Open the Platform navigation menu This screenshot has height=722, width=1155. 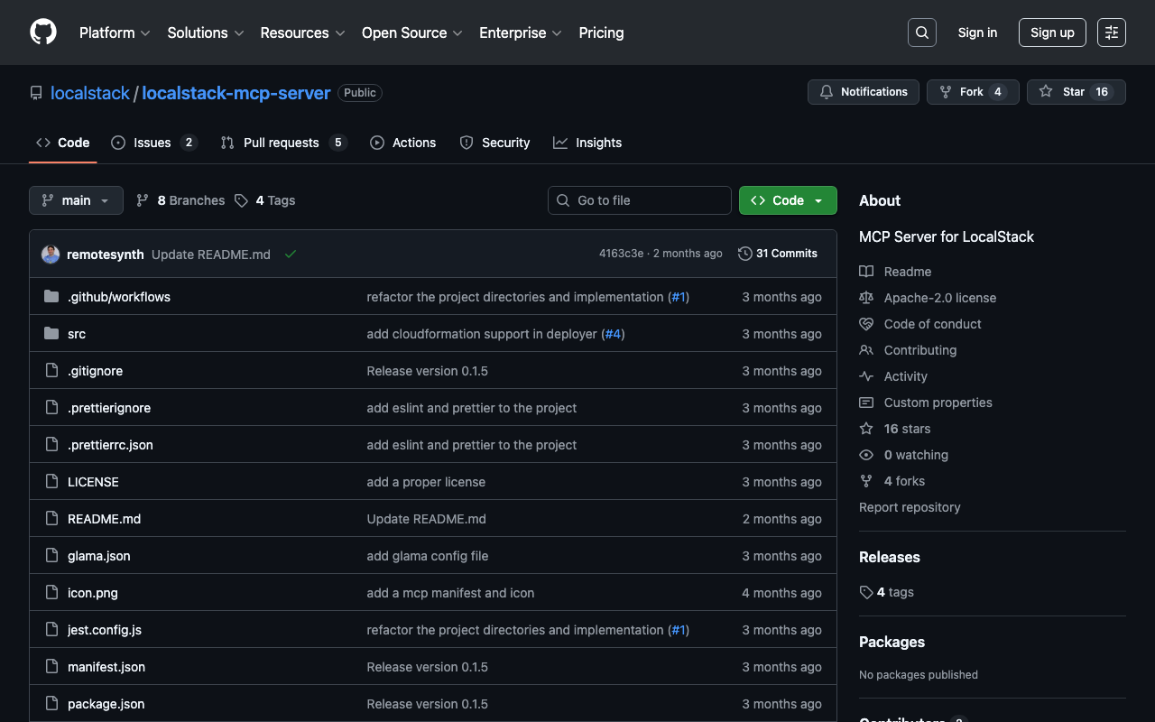pos(115,32)
